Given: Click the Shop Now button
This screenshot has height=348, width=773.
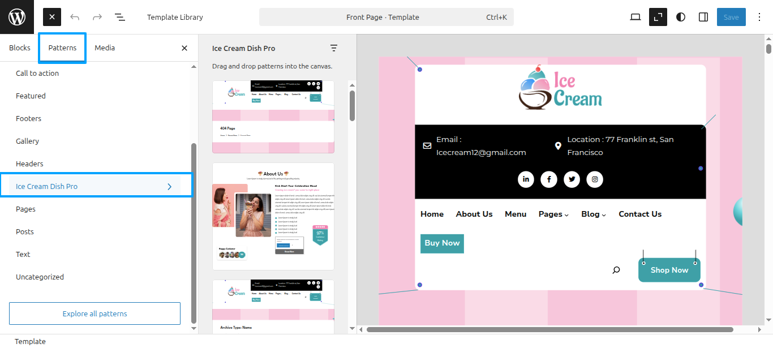Looking at the screenshot, I should (669, 270).
